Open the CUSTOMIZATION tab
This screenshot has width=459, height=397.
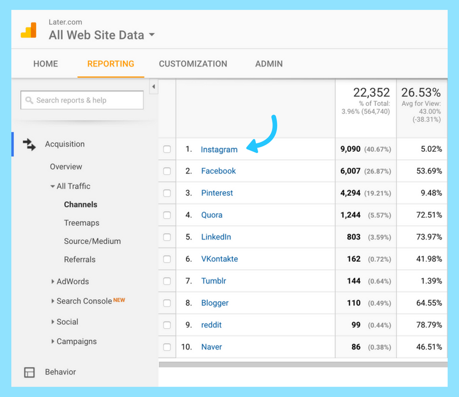click(193, 64)
